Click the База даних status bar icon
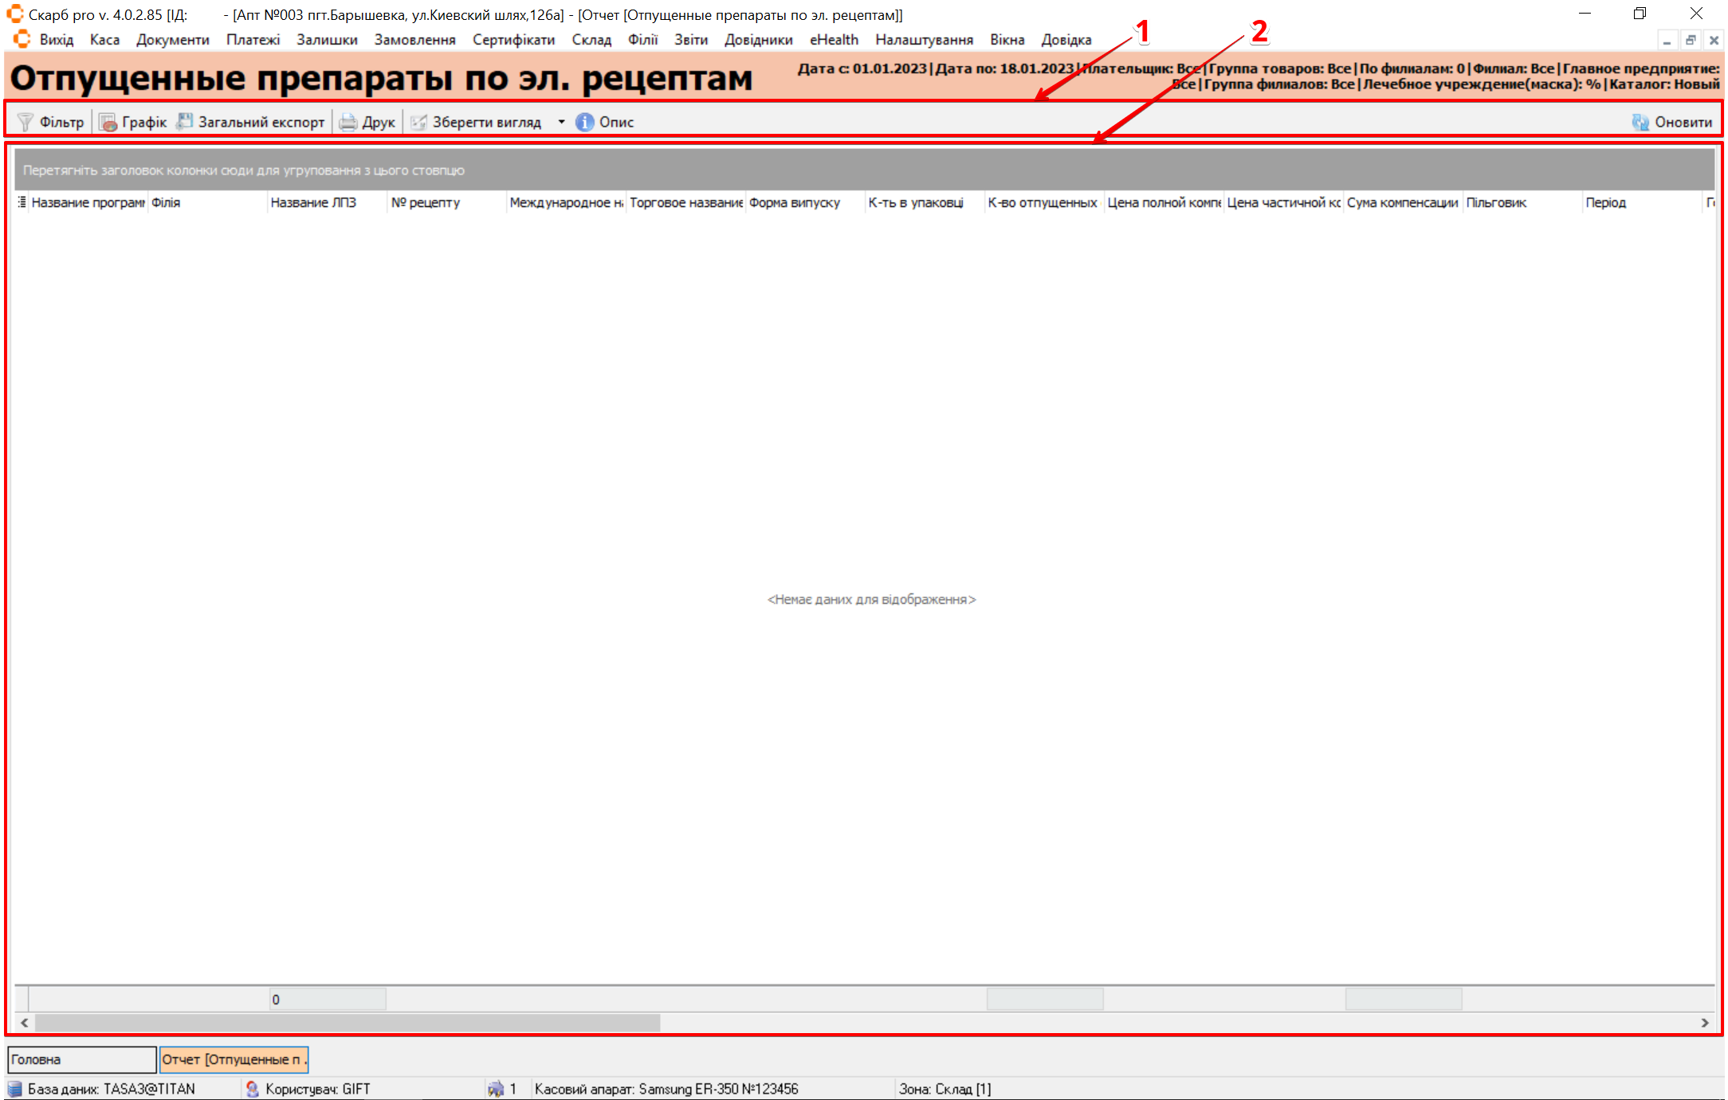This screenshot has width=1728, height=1100. [x=15, y=1089]
